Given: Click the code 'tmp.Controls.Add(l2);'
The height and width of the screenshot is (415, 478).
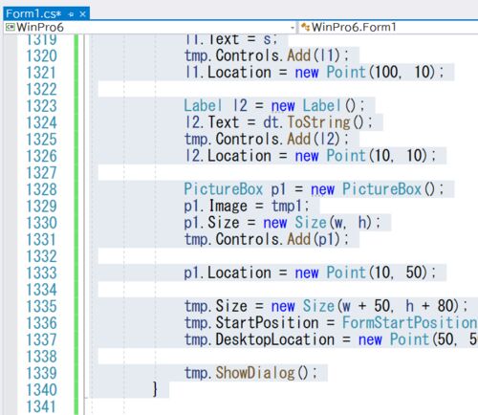Looking at the screenshot, I should [267, 139].
